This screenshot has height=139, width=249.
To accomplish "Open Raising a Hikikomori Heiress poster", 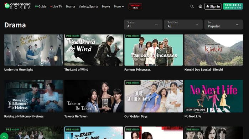I will 33,96.
